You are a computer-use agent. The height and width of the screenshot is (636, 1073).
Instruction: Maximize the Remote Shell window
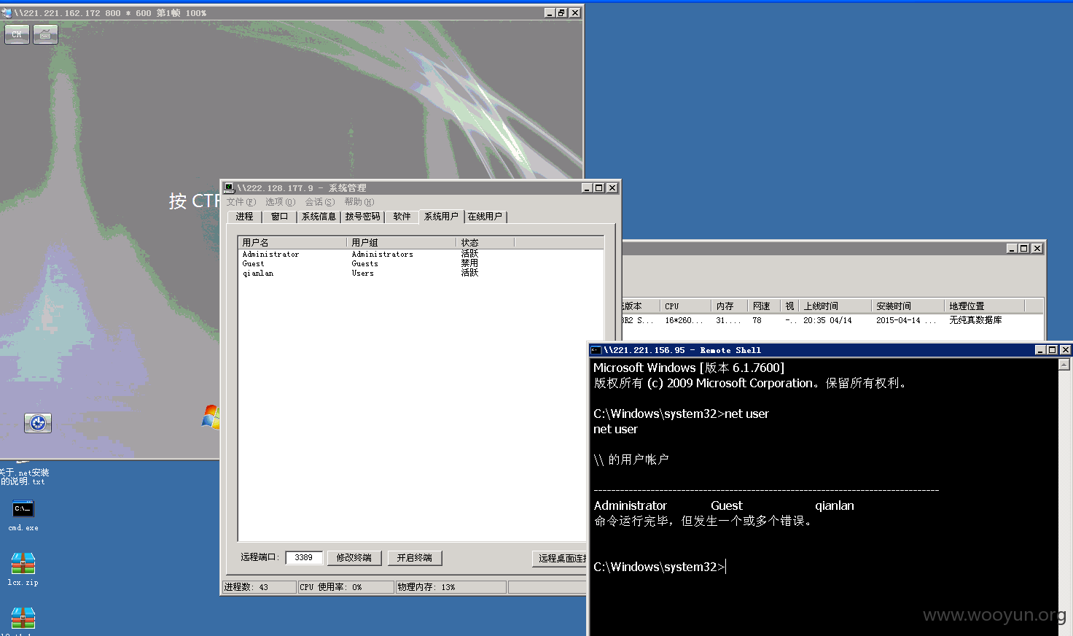(1052, 350)
